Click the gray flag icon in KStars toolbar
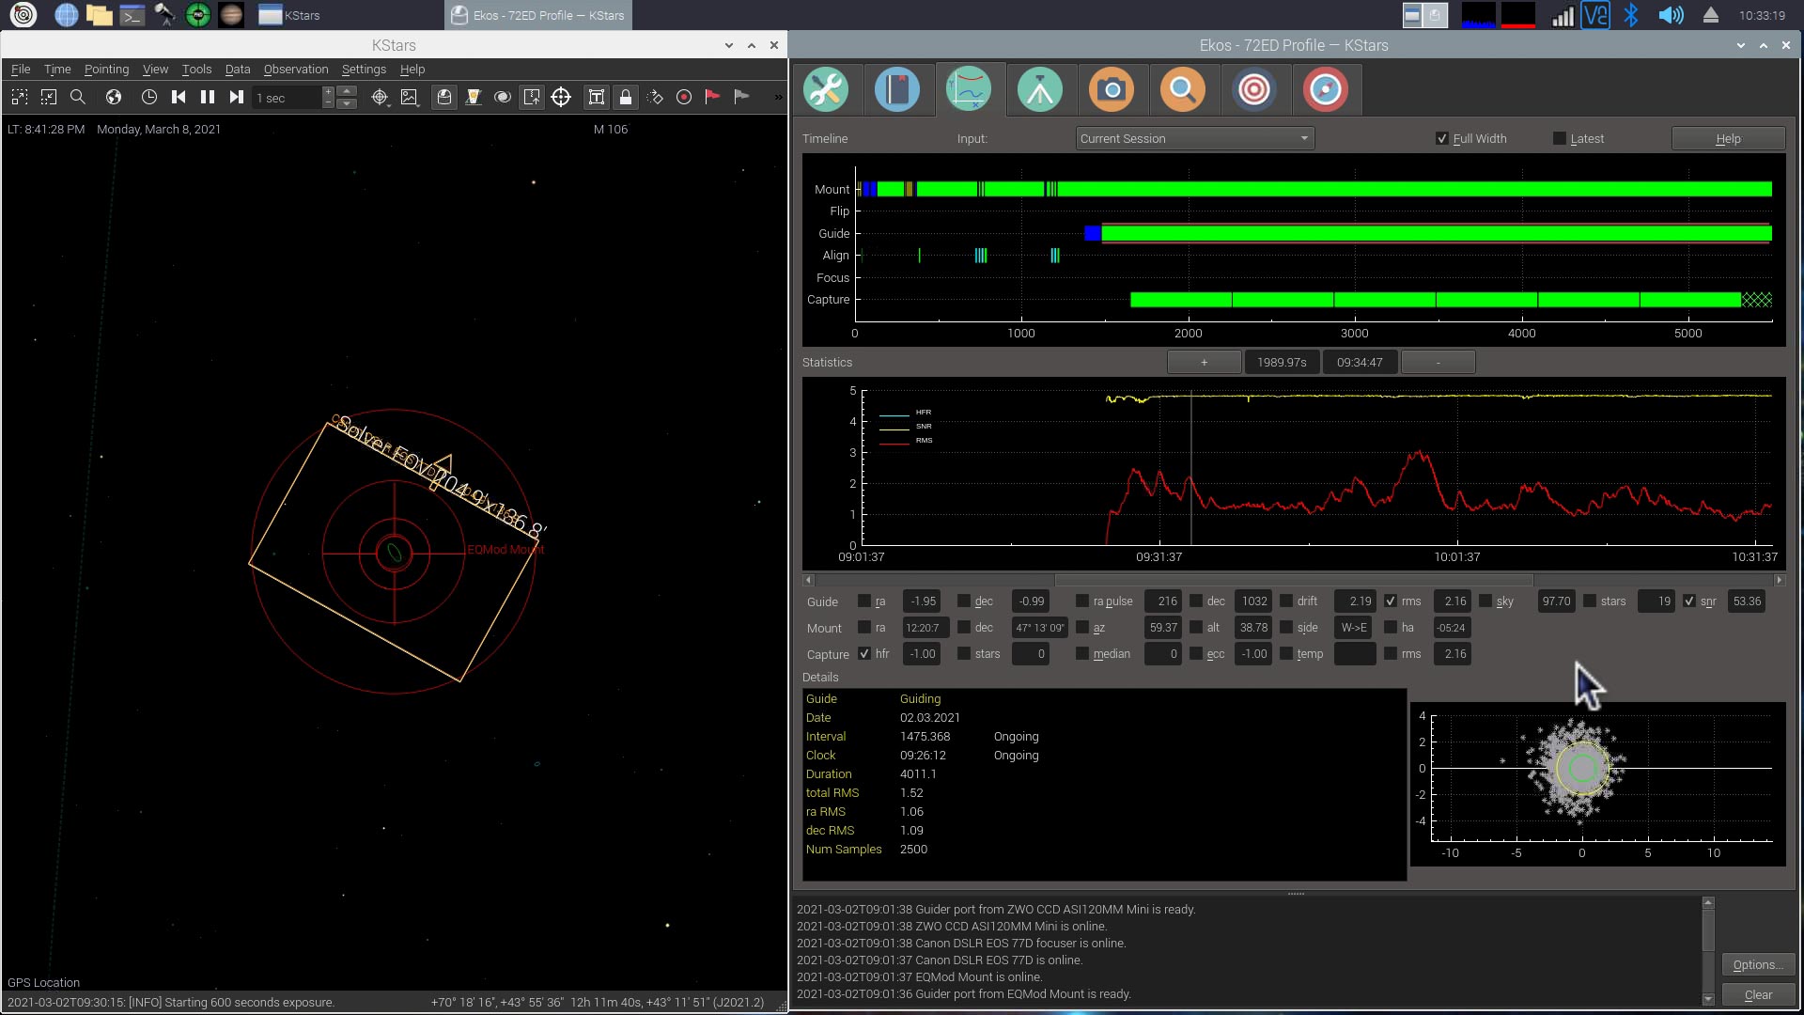 pyautogui.click(x=742, y=97)
